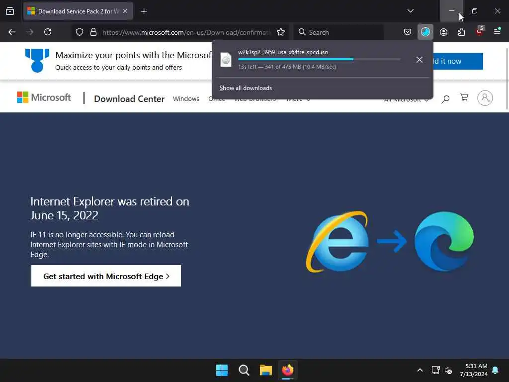Open the Windows navigation item
Image resolution: width=509 pixels, height=382 pixels.
click(186, 99)
